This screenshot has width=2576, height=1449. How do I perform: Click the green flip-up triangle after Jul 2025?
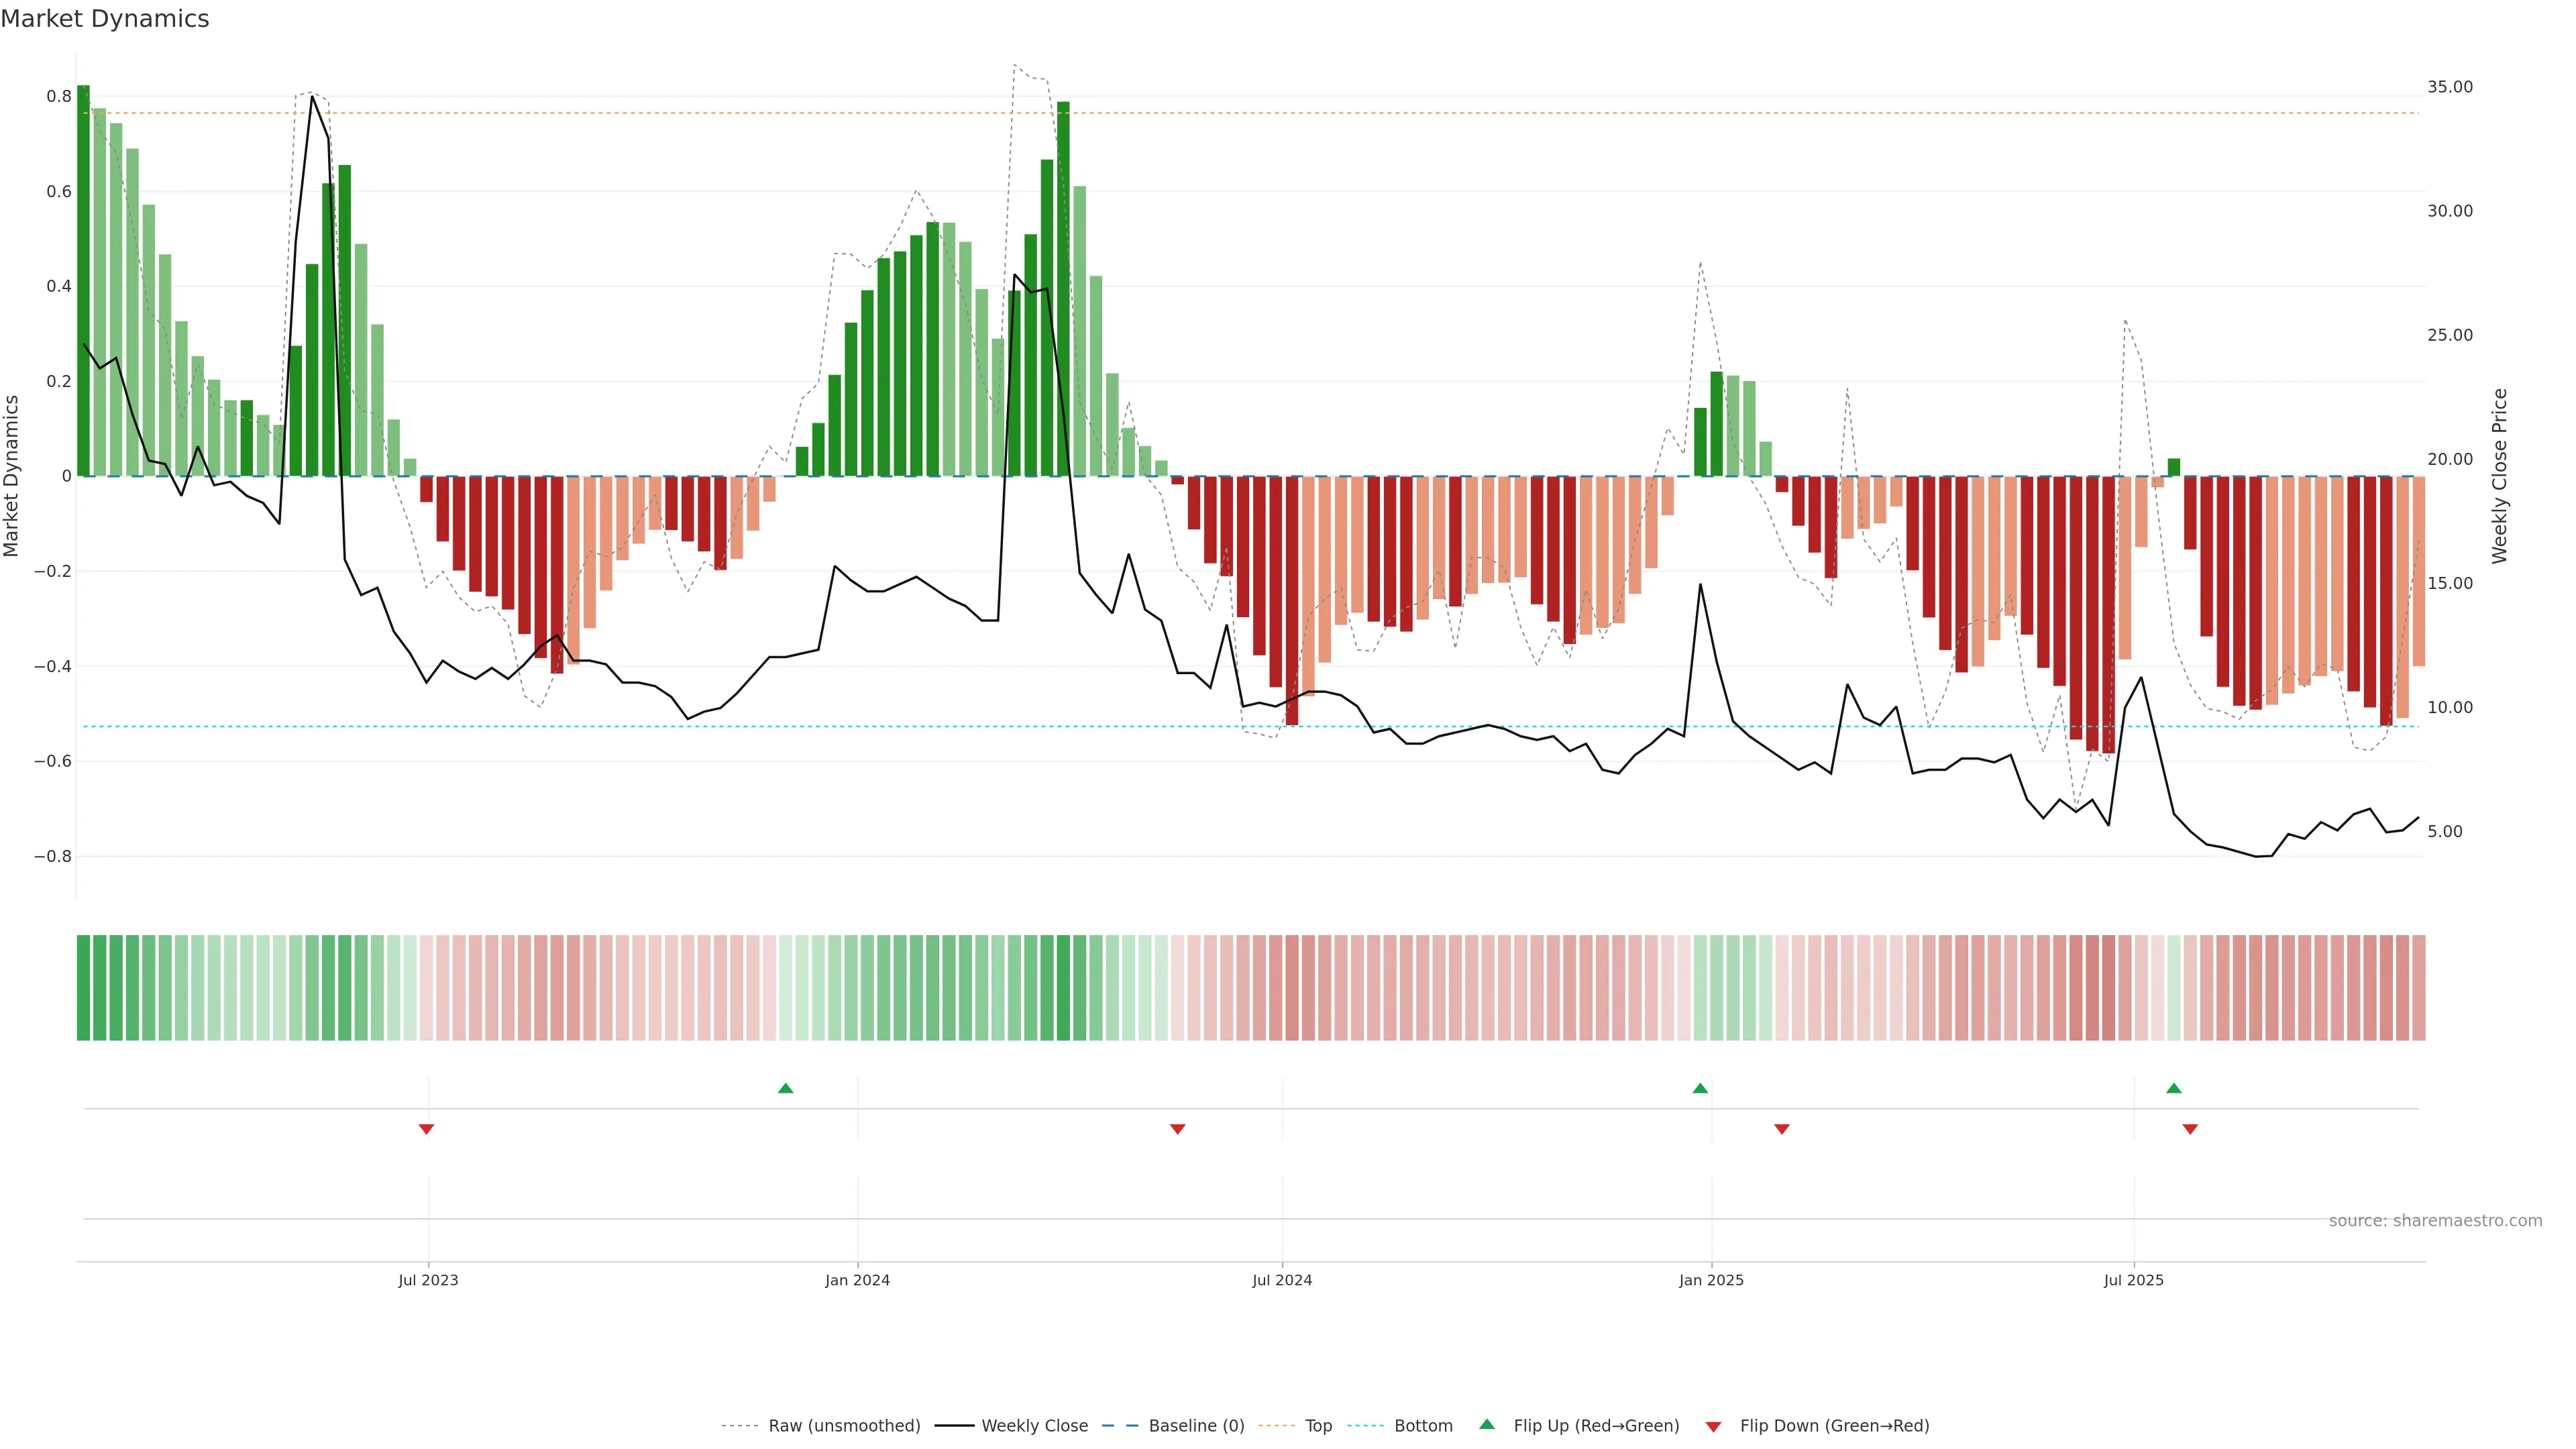(2174, 1088)
